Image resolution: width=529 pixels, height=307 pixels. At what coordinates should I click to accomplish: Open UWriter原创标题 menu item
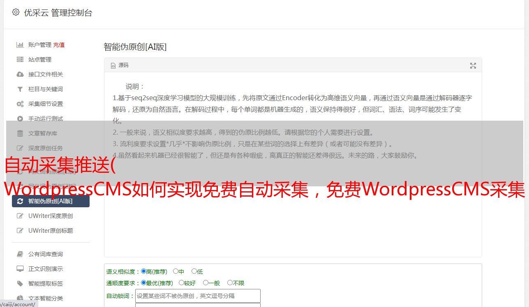coord(51,231)
